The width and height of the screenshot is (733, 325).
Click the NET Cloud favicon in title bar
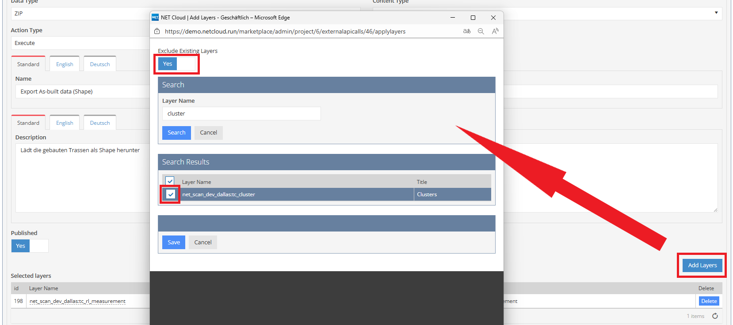[x=155, y=18]
